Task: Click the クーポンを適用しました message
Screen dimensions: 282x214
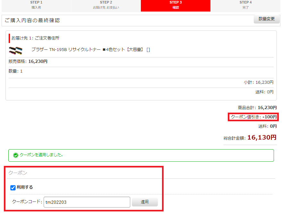Action: coord(41,155)
